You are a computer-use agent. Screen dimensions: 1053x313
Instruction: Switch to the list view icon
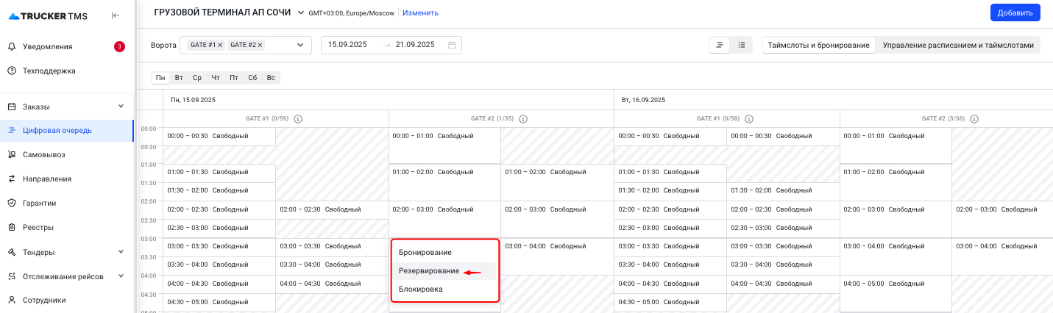742,45
